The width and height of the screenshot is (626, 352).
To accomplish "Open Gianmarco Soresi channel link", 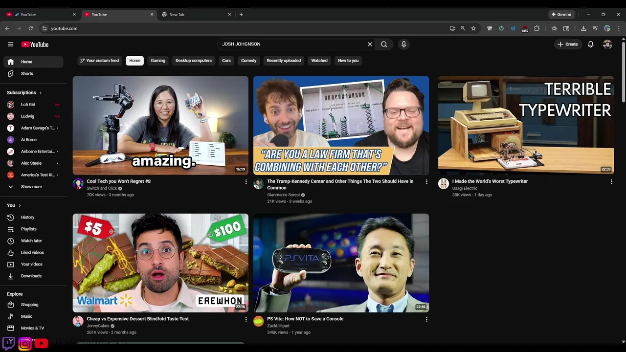I will [x=283, y=195].
